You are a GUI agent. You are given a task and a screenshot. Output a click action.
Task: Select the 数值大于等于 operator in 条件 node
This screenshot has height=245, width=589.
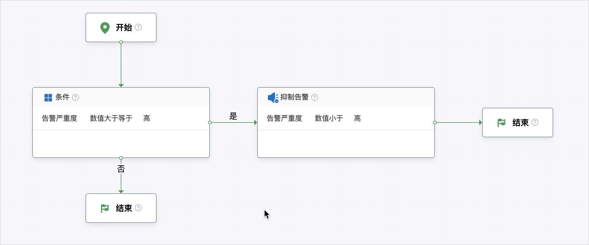tap(111, 118)
